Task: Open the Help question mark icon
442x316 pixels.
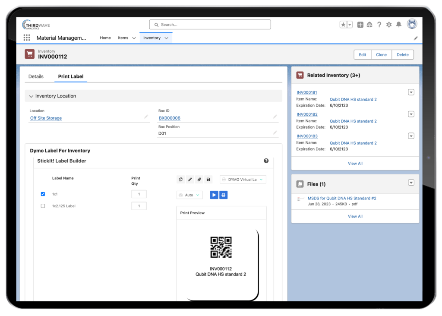Action: pos(379,25)
